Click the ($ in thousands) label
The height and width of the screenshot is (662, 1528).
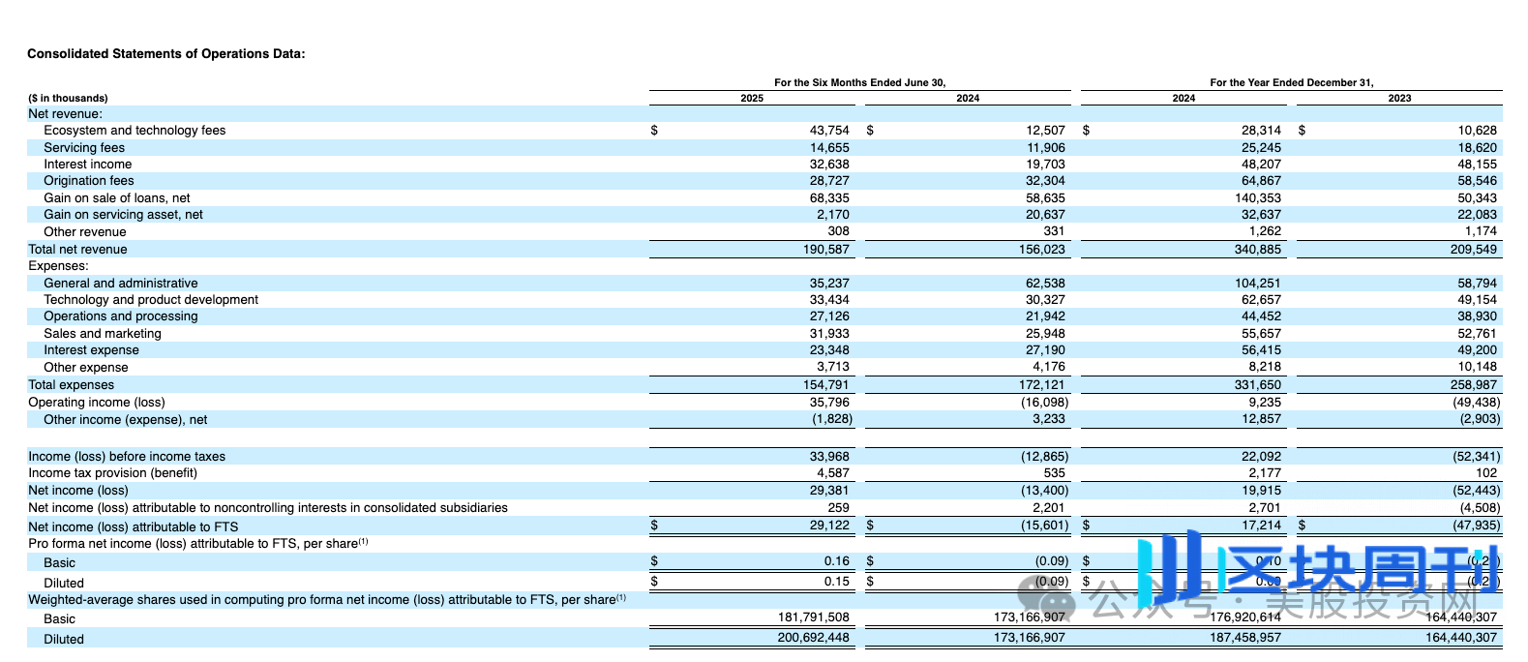[x=68, y=98]
